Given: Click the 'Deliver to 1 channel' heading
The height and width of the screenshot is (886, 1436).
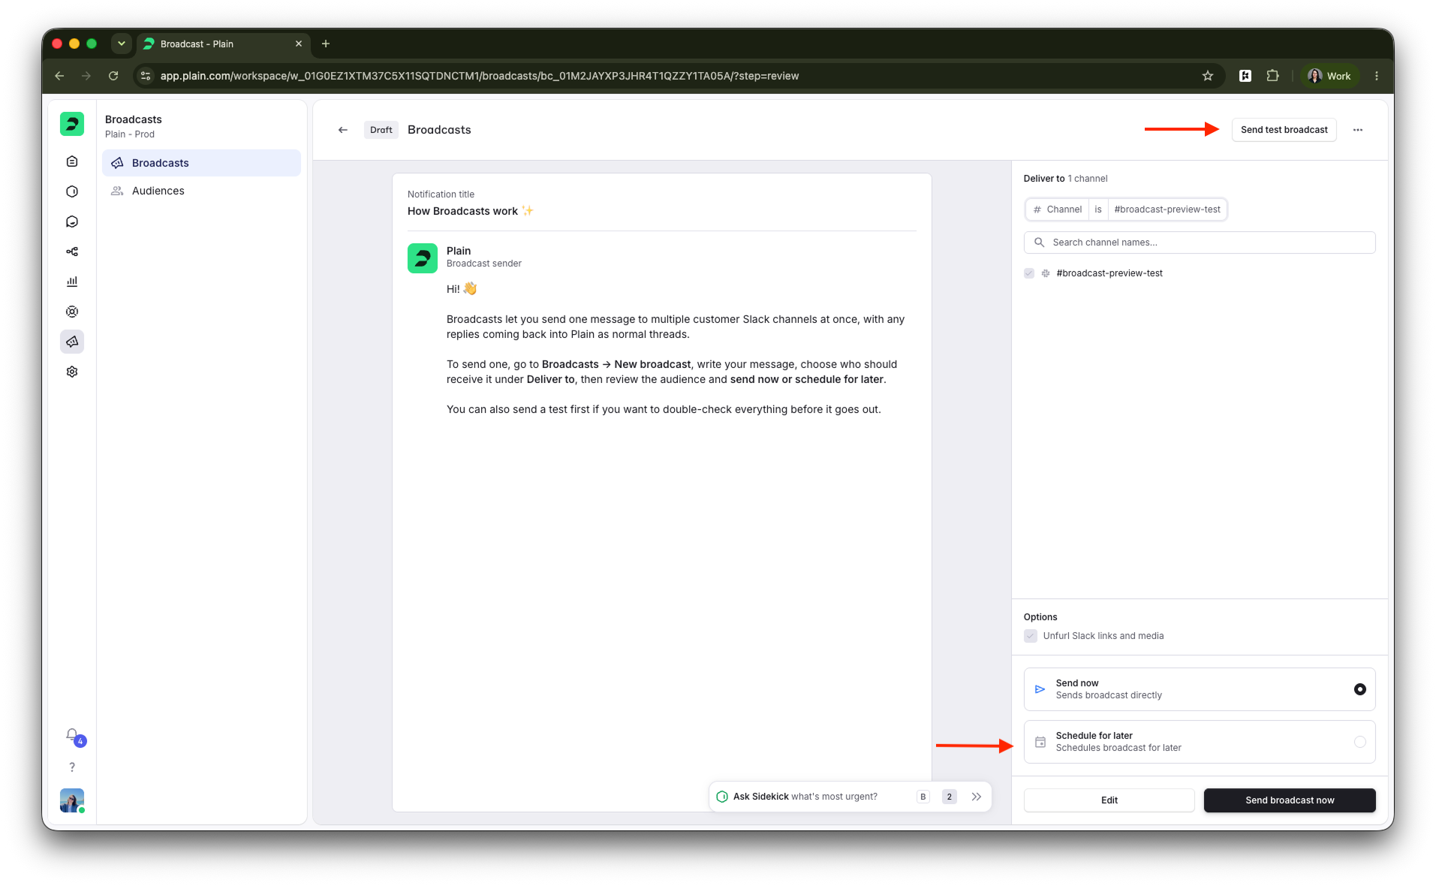Looking at the screenshot, I should click(1065, 179).
